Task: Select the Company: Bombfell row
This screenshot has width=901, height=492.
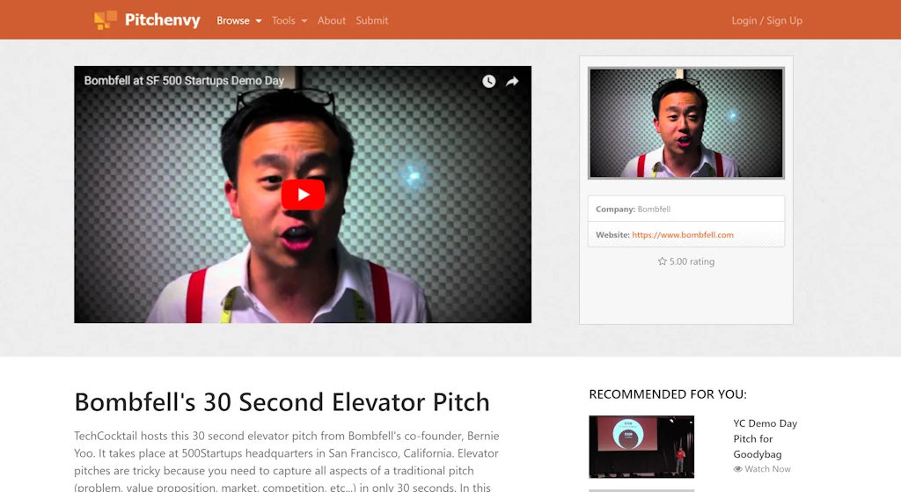Action: 686,209
